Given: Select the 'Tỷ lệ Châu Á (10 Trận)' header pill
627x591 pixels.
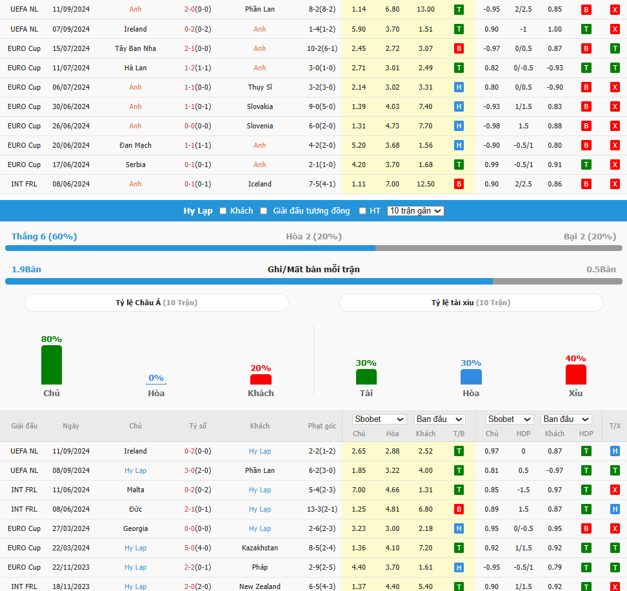Looking at the screenshot, I should pos(156,303).
